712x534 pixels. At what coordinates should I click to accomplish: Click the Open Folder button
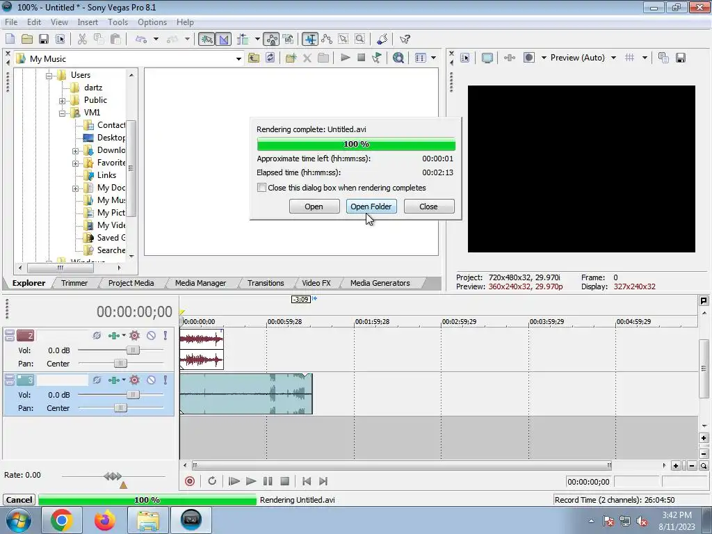point(371,206)
